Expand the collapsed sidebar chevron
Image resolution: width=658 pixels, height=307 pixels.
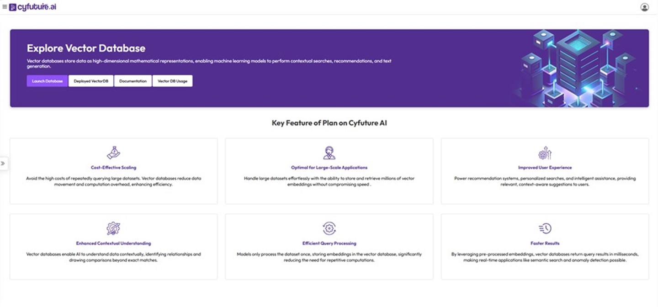pyautogui.click(x=3, y=163)
